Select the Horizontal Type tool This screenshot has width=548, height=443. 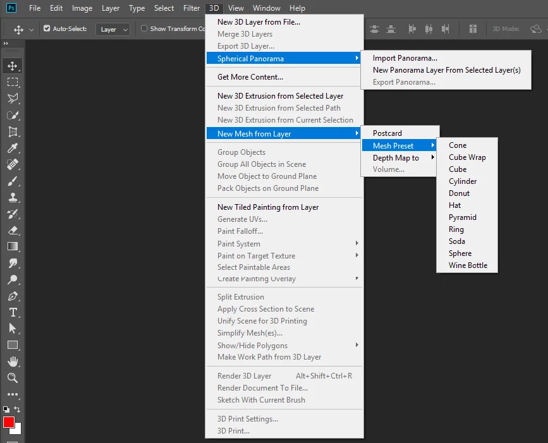coord(13,312)
